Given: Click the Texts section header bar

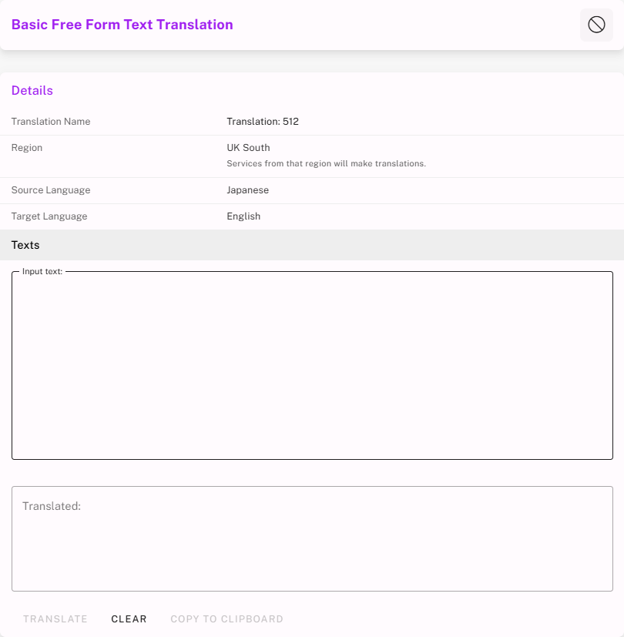Looking at the screenshot, I should (312, 245).
